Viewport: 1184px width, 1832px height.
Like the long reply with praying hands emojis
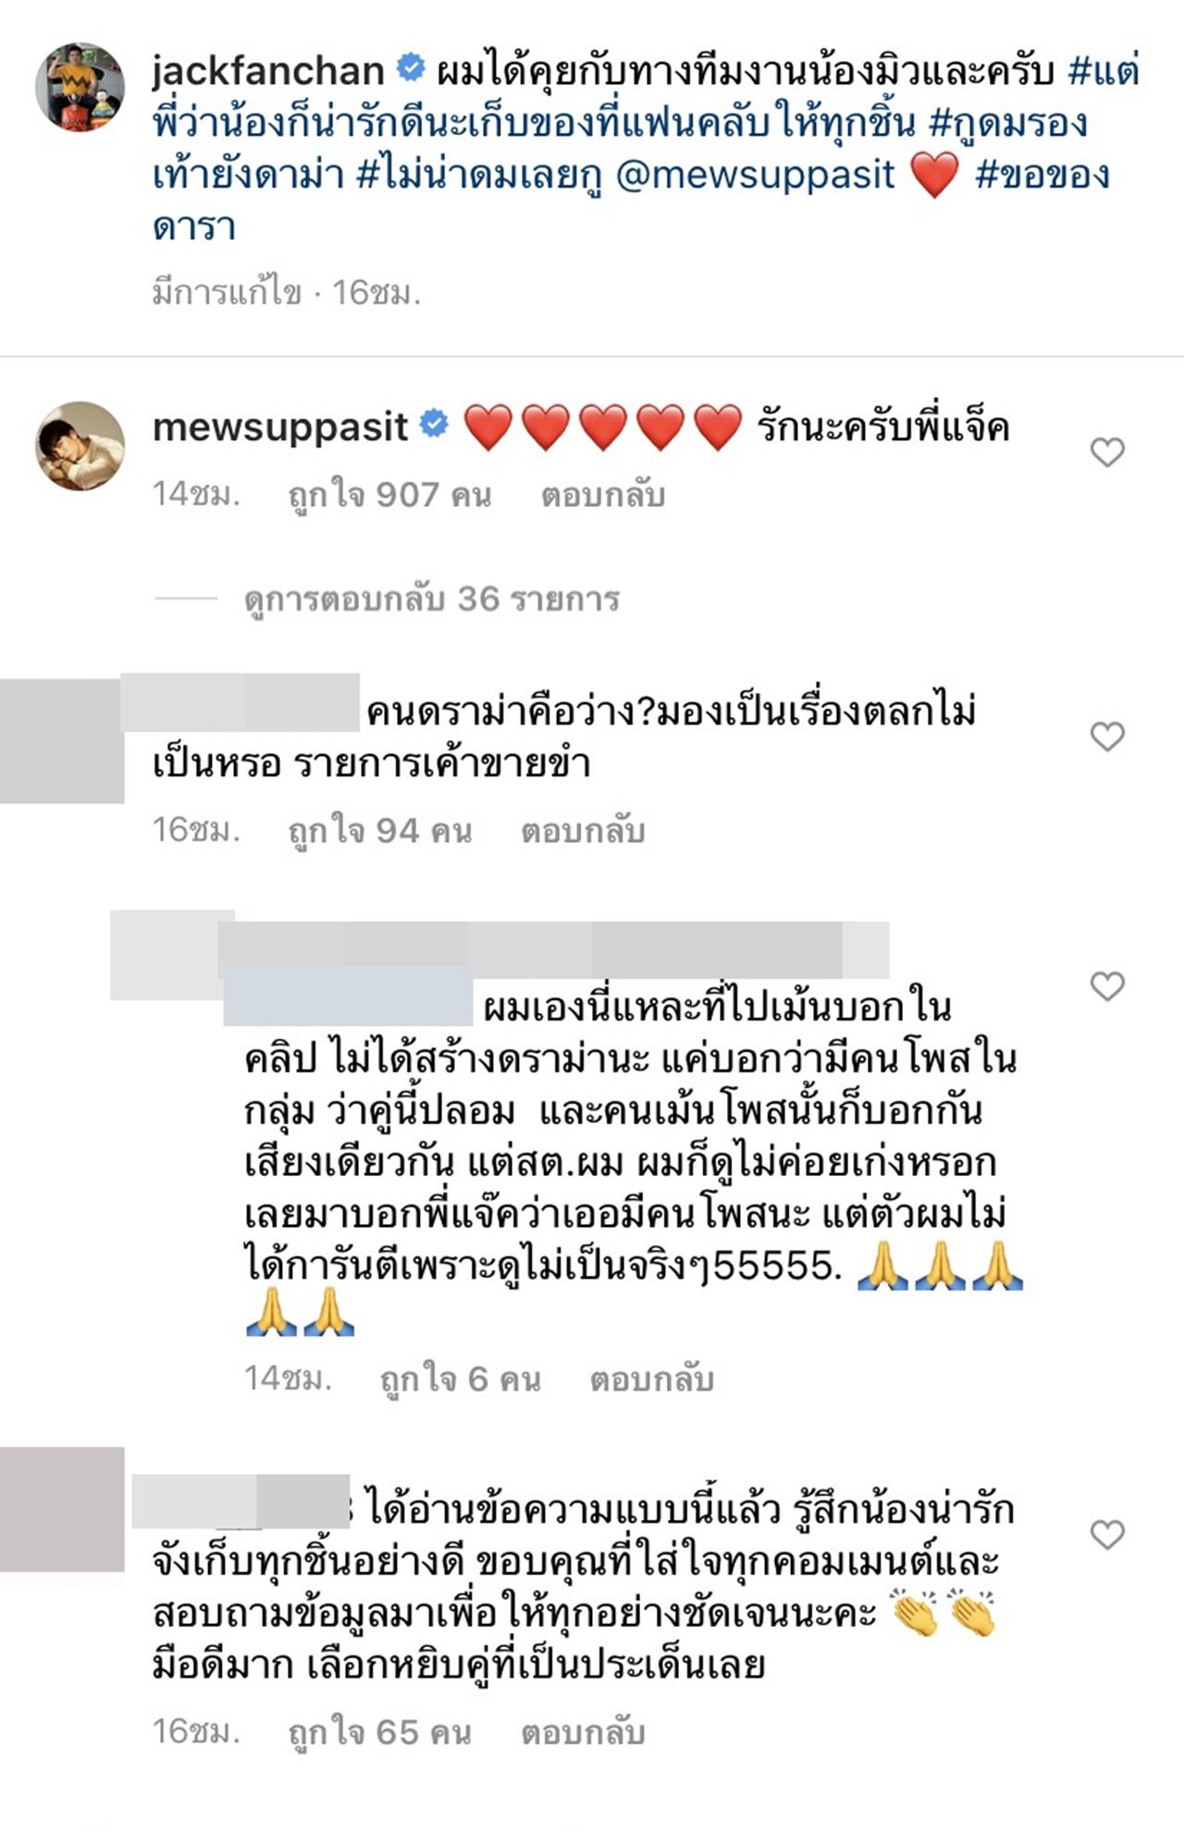[x=1107, y=986]
